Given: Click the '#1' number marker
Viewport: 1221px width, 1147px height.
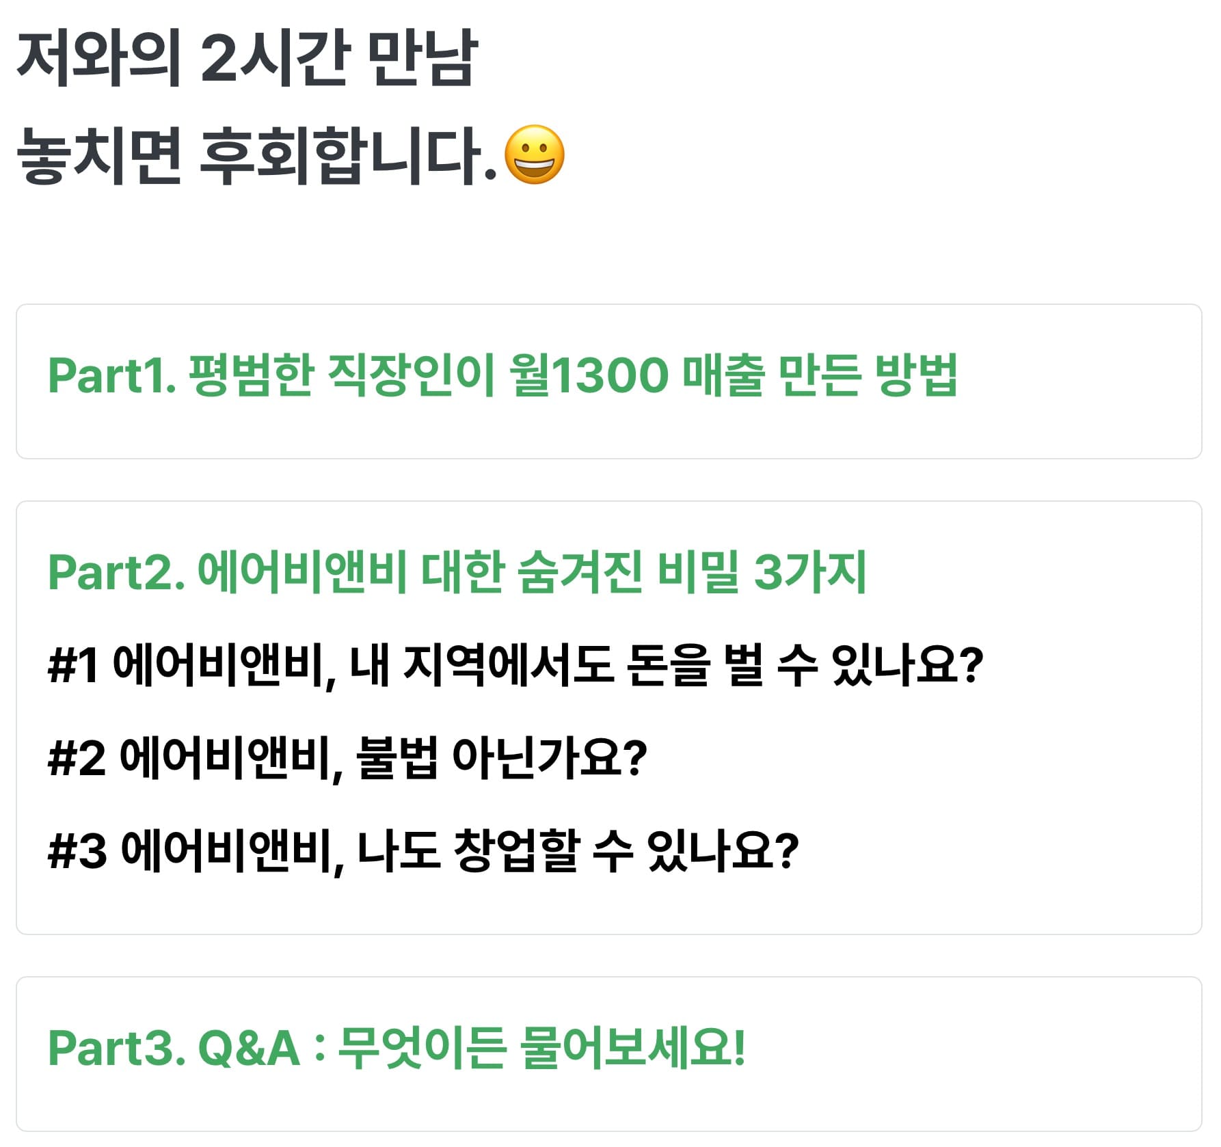Looking at the screenshot, I should pyautogui.click(x=74, y=666).
